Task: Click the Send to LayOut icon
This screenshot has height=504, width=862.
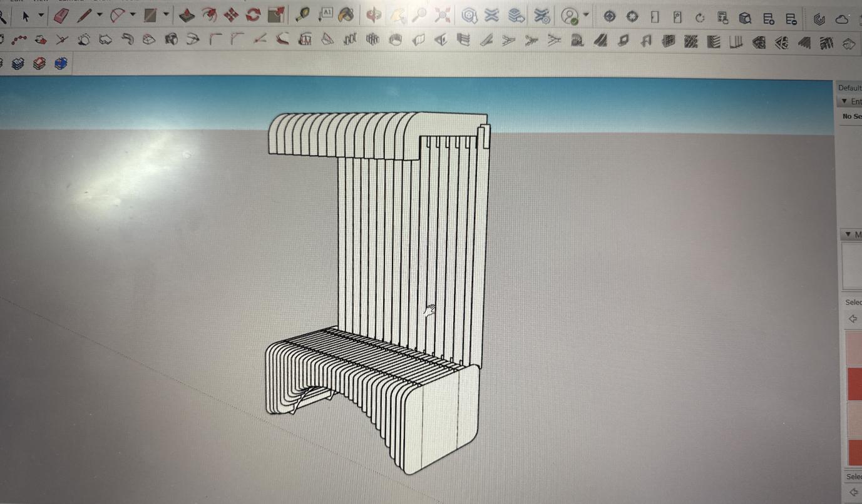Action: coord(516,16)
